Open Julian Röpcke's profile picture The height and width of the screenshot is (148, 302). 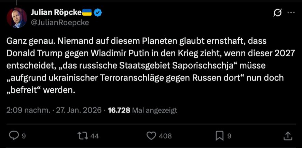(16, 18)
